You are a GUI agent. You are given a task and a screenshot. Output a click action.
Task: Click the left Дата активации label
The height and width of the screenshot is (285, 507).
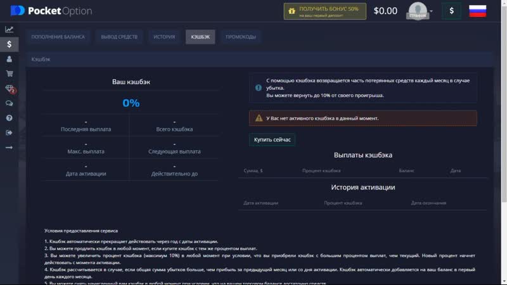86,174
